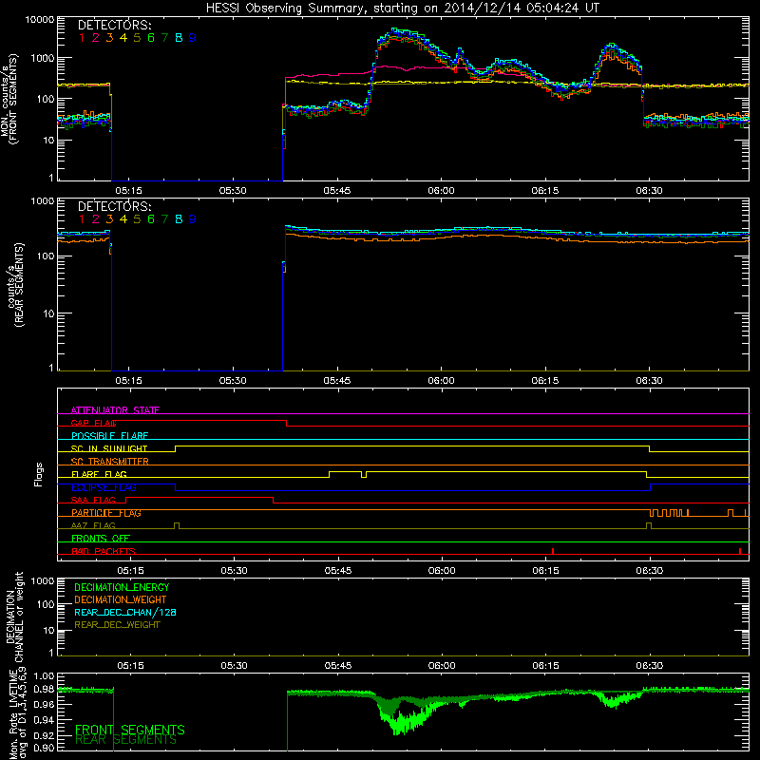Click cyan detector 8 in rear segments legend
Screen dimensions: 760x760
point(179,219)
